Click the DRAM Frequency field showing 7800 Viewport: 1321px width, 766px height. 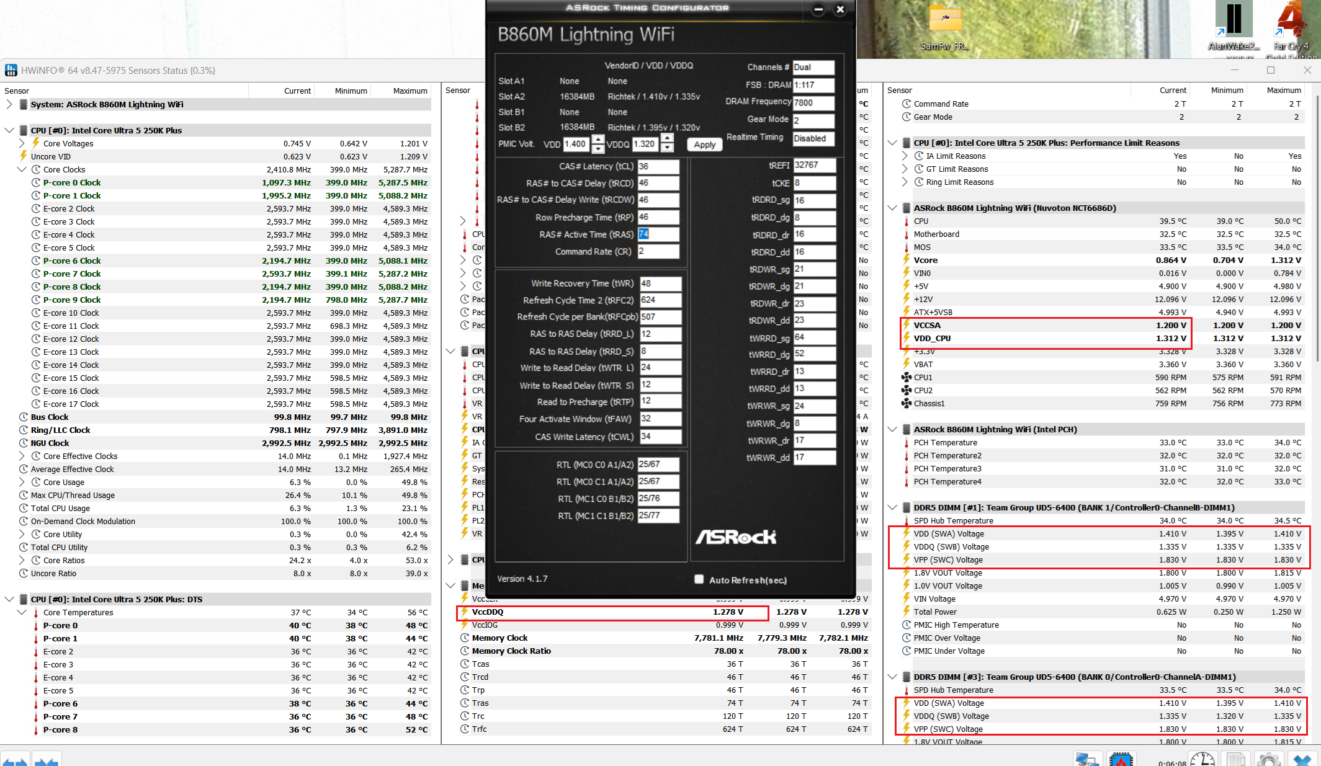[813, 102]
